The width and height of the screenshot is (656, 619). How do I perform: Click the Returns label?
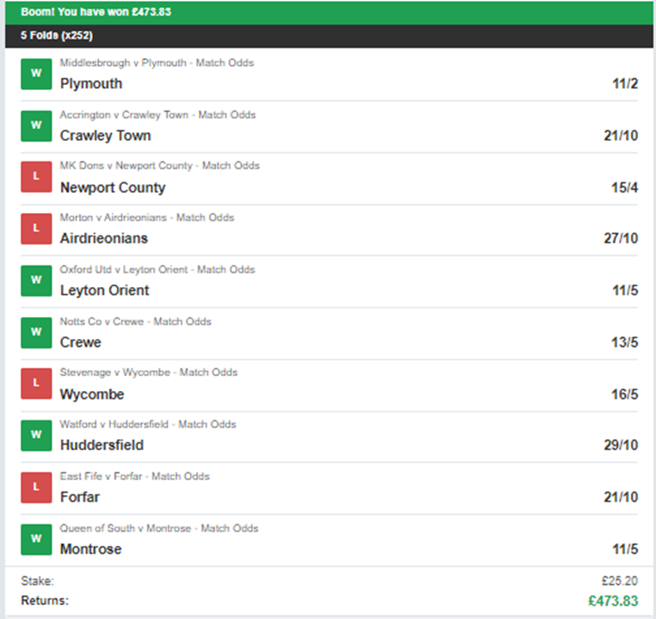tap(45, 601)
